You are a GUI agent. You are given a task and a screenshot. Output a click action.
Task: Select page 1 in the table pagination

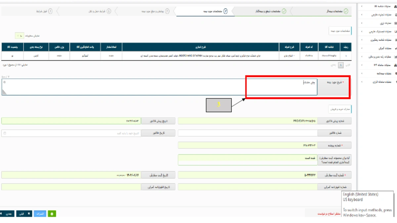[340, 65]
